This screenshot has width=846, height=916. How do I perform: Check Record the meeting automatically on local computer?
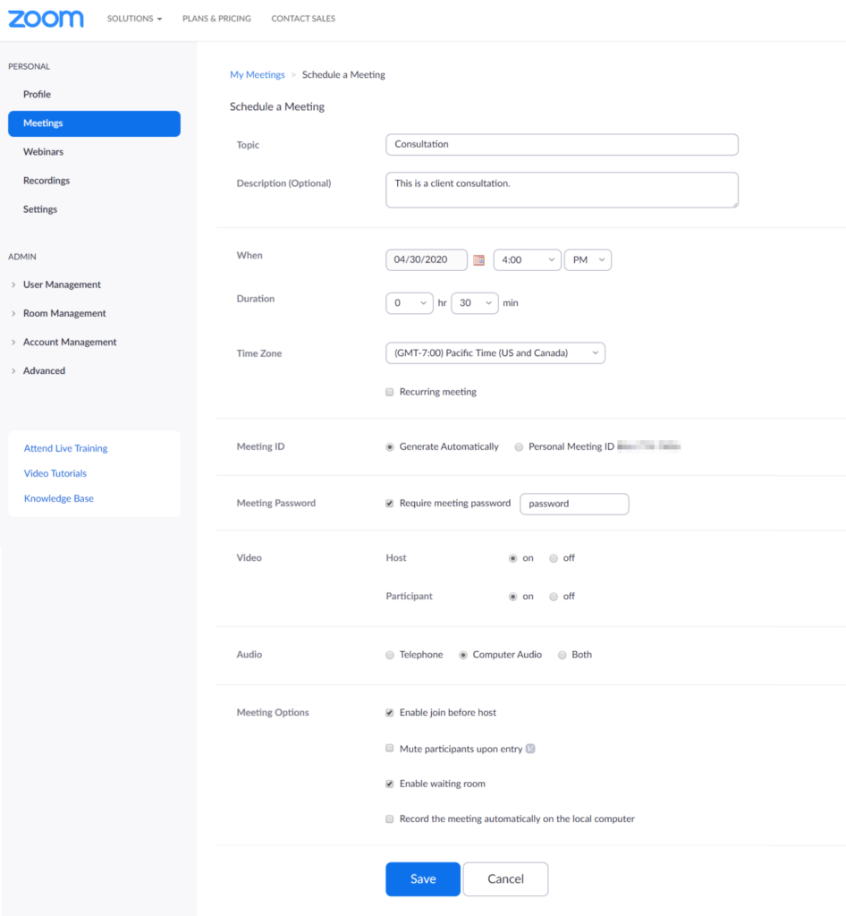[x=389, y=818]
